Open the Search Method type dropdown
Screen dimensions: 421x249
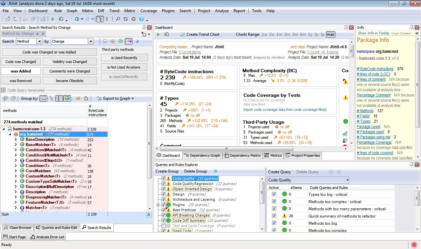pos(39,41)
